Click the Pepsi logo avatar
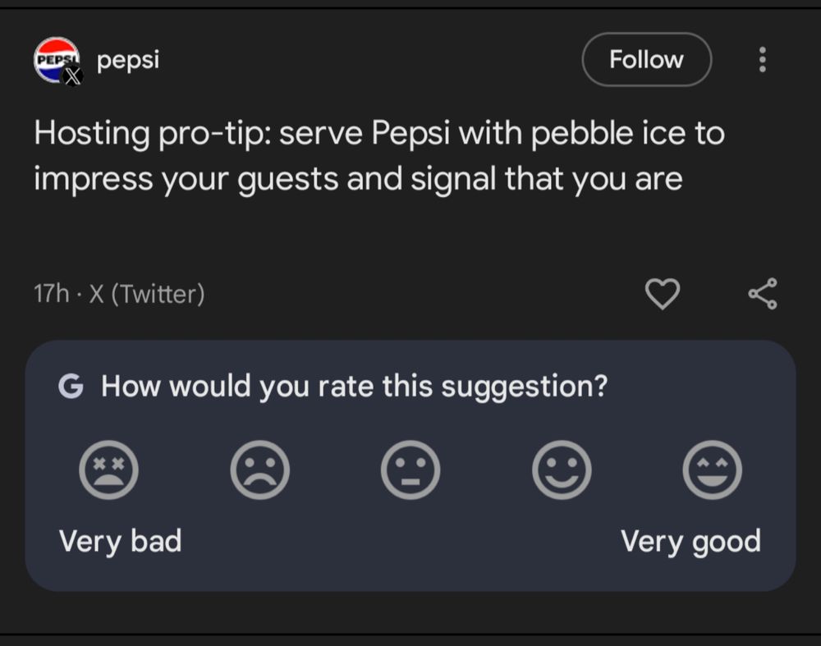This screenshot has width=821, height=646. pyautogui.click(x=54, y=58)
